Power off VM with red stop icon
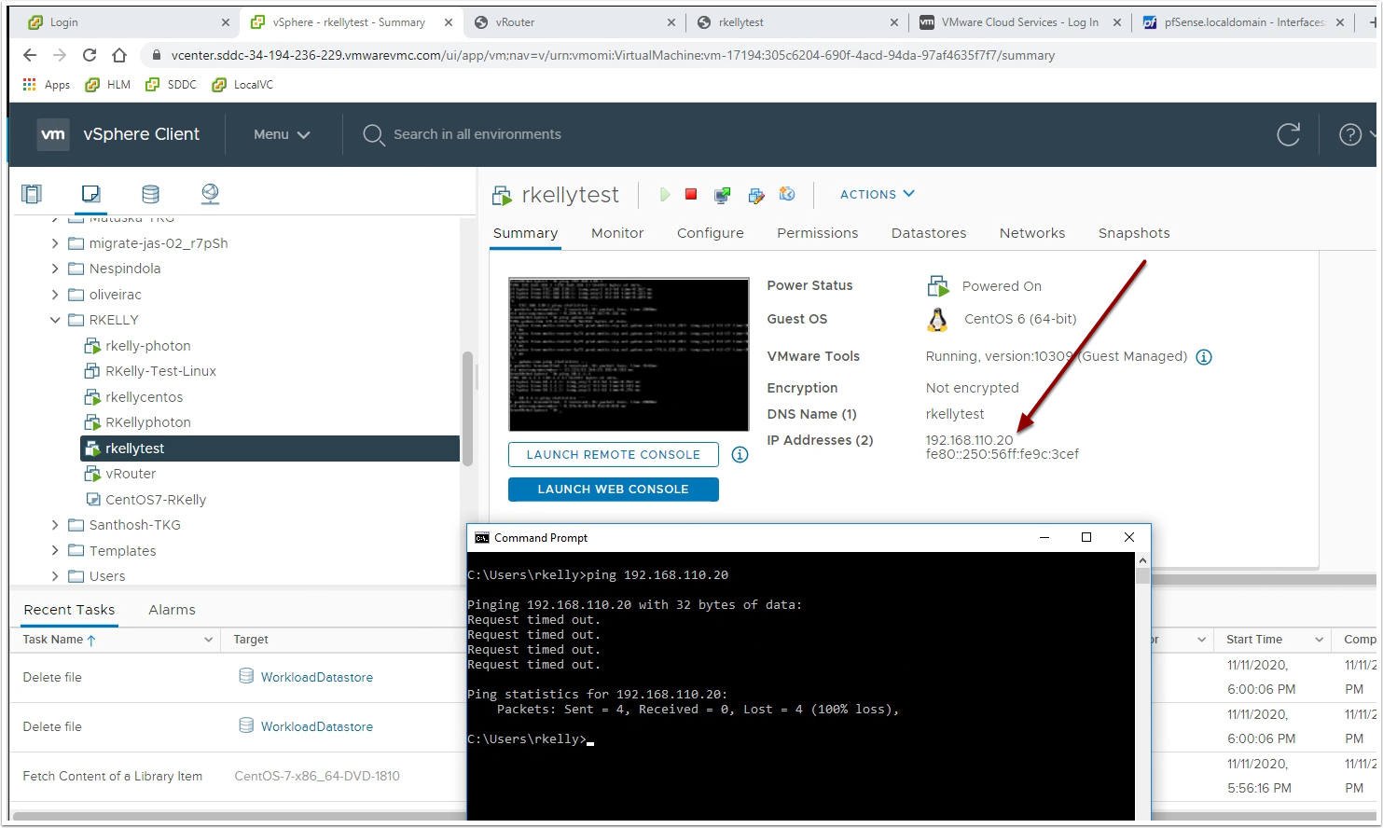The width and height of the screenshot is (1383, 828). click(691, 194)
